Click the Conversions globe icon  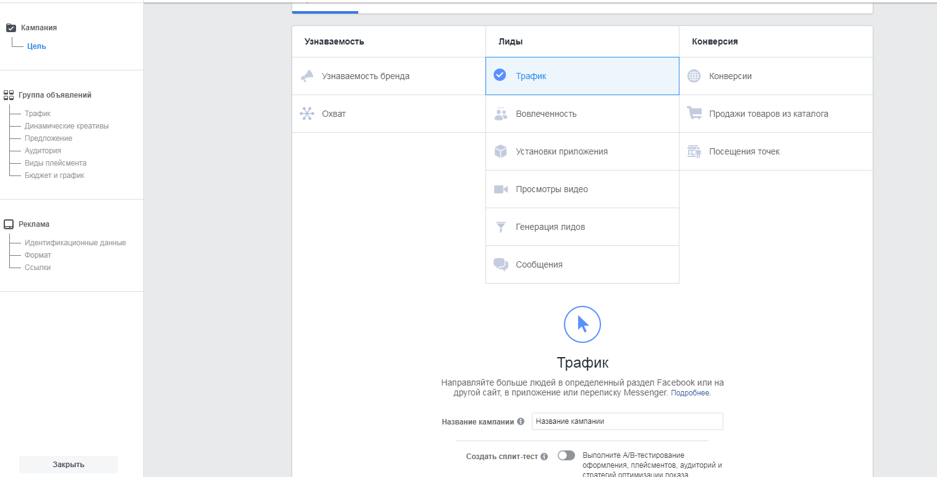pos(694,76)
